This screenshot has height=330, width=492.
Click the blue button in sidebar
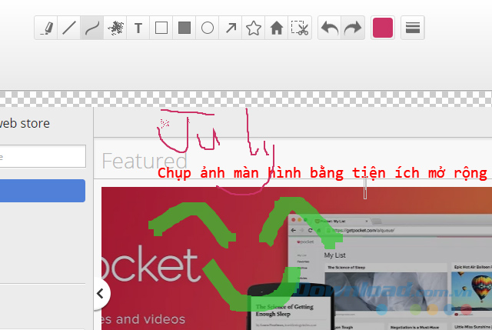42,191
